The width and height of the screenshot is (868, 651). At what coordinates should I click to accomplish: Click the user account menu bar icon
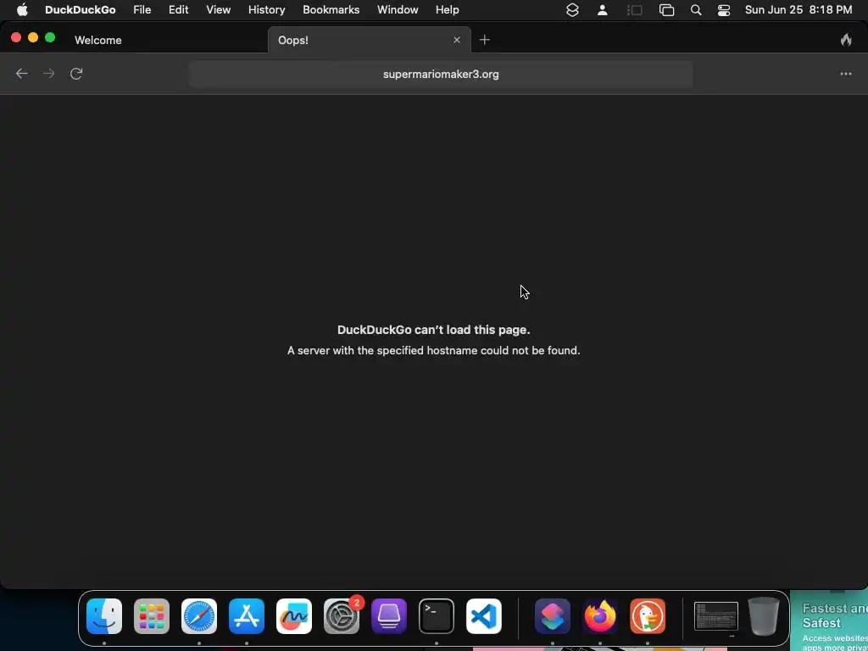click(x=603, y=10)
